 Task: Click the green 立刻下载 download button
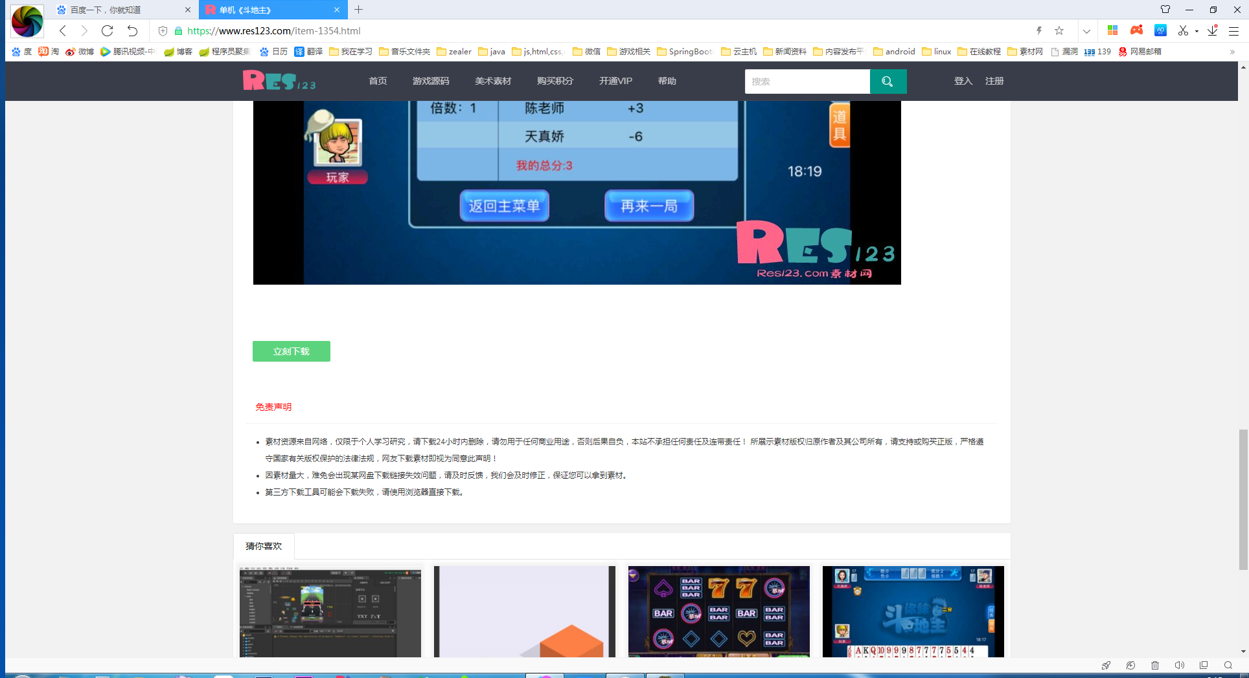(x=292, y=351)
